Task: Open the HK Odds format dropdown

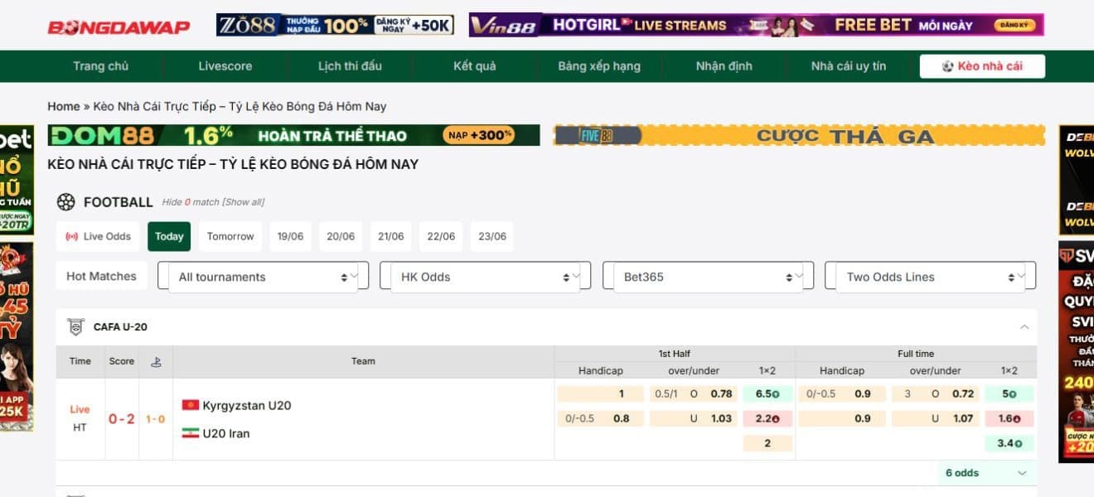Action: 485,277
